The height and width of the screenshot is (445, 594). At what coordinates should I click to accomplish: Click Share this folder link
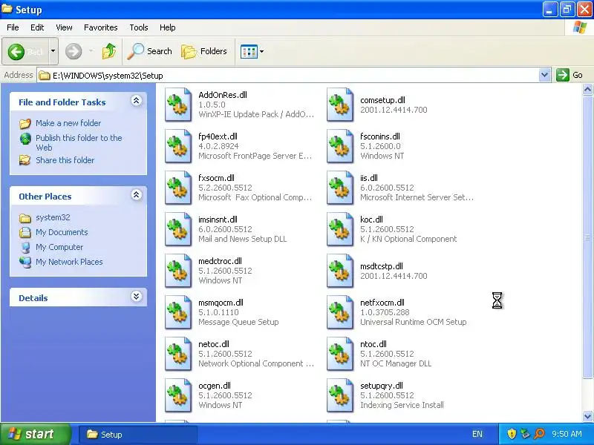(x=65, y=160)
